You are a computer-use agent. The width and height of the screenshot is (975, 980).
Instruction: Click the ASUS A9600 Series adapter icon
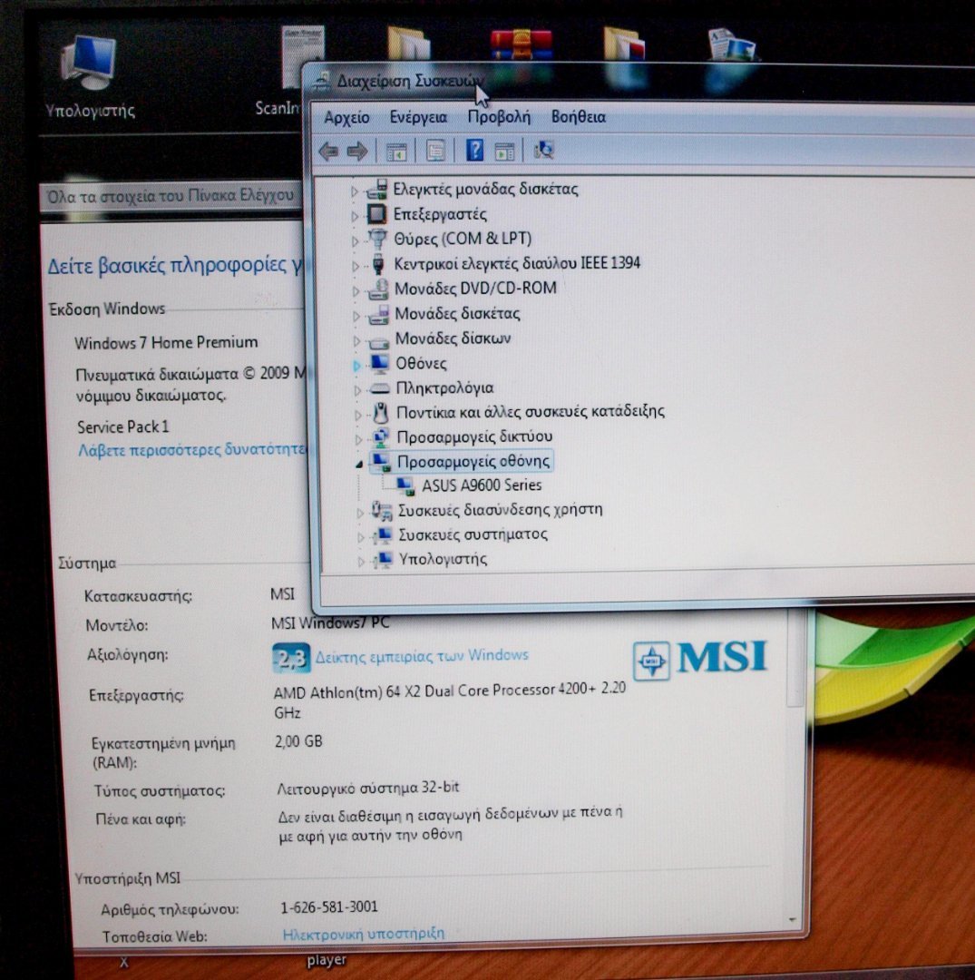[x=405, y=485]
